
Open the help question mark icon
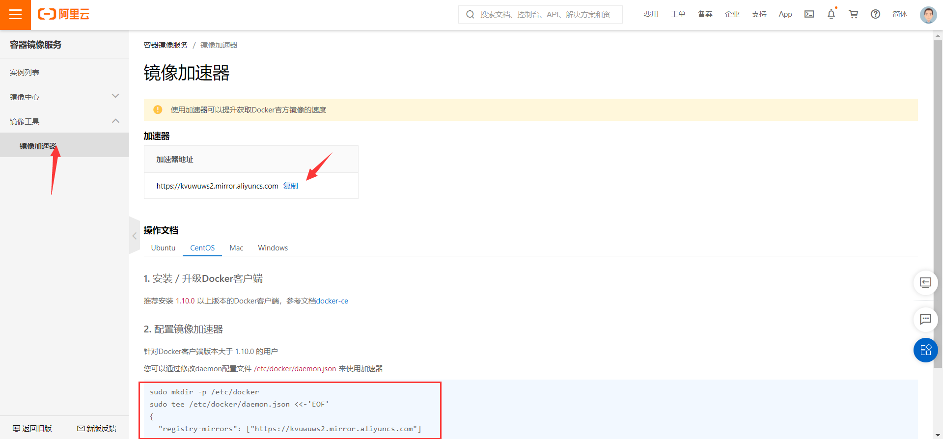pyautogui.click(x=875, y=14)
